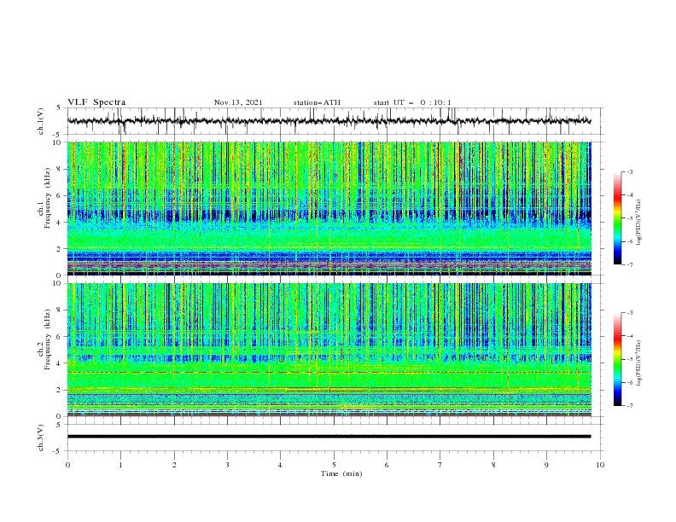Click the "VLF Spectra" plot title

coord(96,102)
